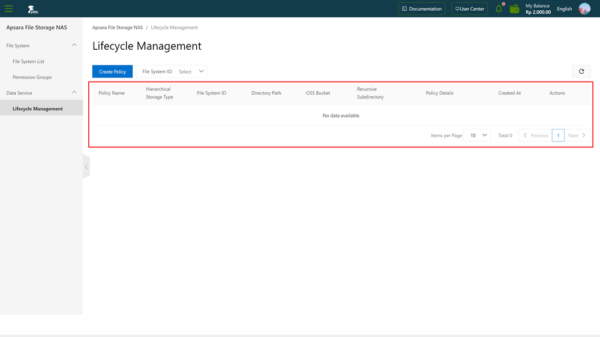Collapse the sidebar with arrow handle
600x337 pixels.
click(x=86, y=167)
